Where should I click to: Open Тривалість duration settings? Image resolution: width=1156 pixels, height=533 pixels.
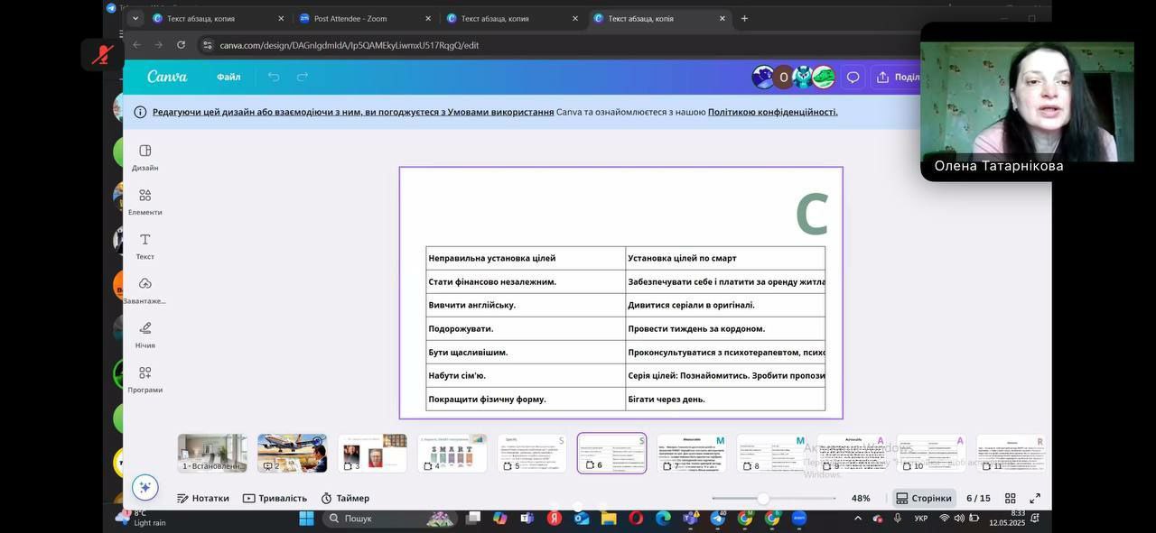(x=275, y=498)
